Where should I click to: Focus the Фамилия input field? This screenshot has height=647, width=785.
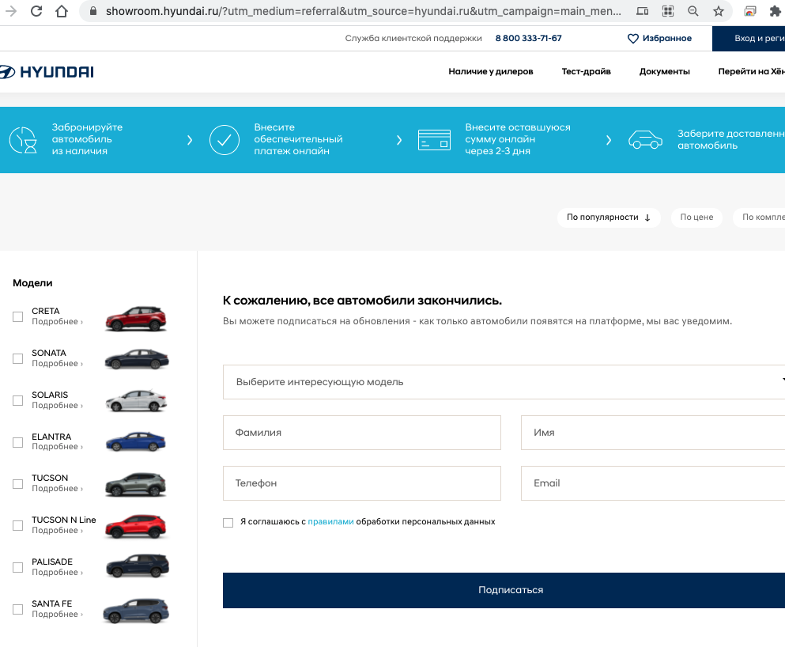pos(362,433)
